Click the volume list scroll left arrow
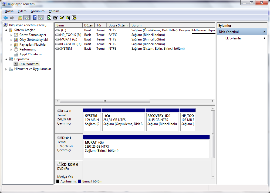Screen dimensions: 270x193 point(57,101)
